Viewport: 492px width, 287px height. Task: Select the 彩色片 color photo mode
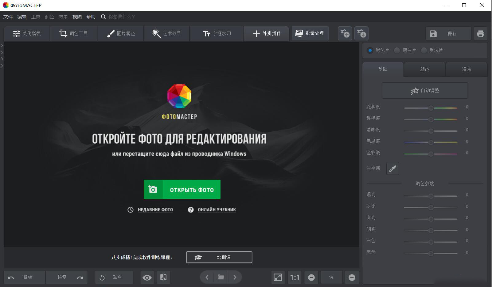370,51
